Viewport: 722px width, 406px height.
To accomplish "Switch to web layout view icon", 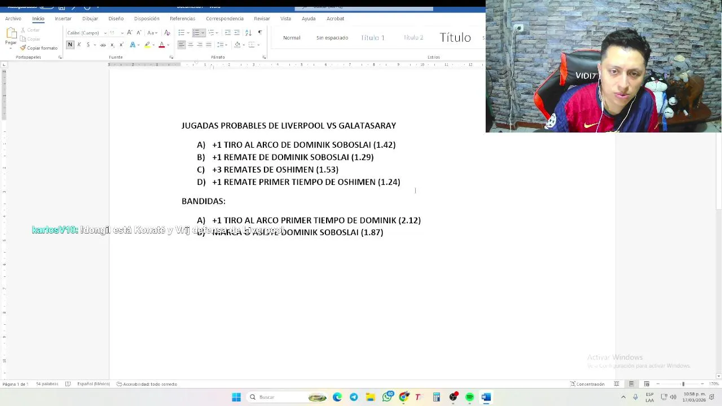I will click(646, 384).
